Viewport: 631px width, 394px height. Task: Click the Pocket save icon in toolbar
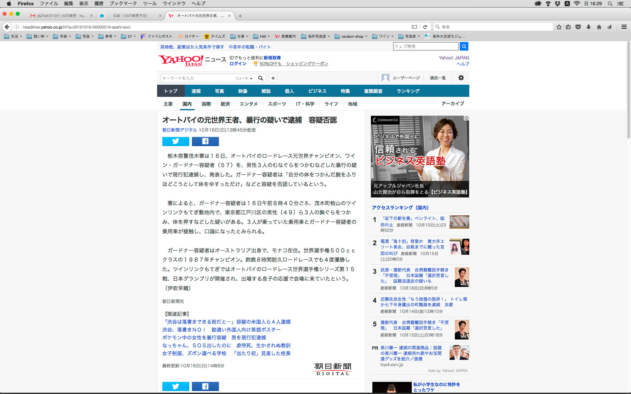pyautogui.click(x=578, y=27)
